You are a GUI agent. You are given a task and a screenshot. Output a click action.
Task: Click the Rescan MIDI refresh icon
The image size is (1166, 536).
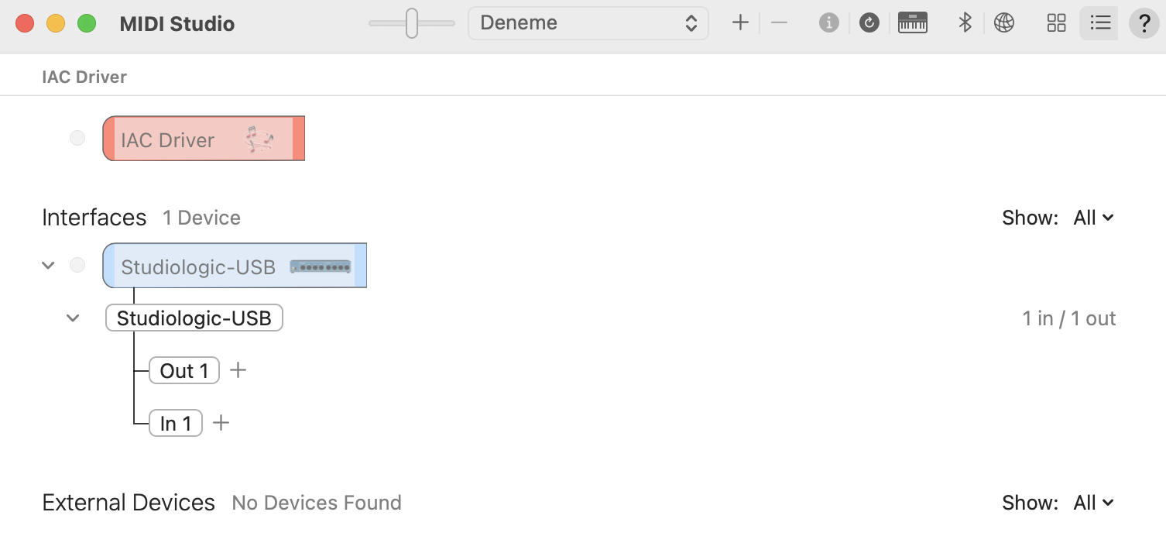click(869, 23)
